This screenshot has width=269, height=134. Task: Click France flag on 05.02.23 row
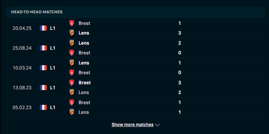(x=43, y=107)
